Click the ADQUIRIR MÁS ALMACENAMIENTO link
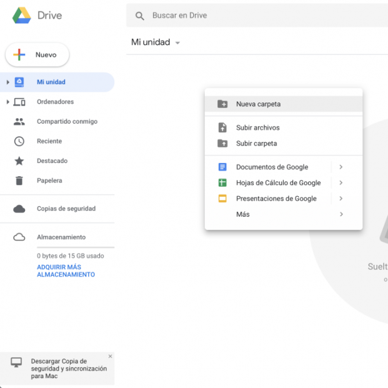Screen dimensions: 388x388 tap(66, 271)
